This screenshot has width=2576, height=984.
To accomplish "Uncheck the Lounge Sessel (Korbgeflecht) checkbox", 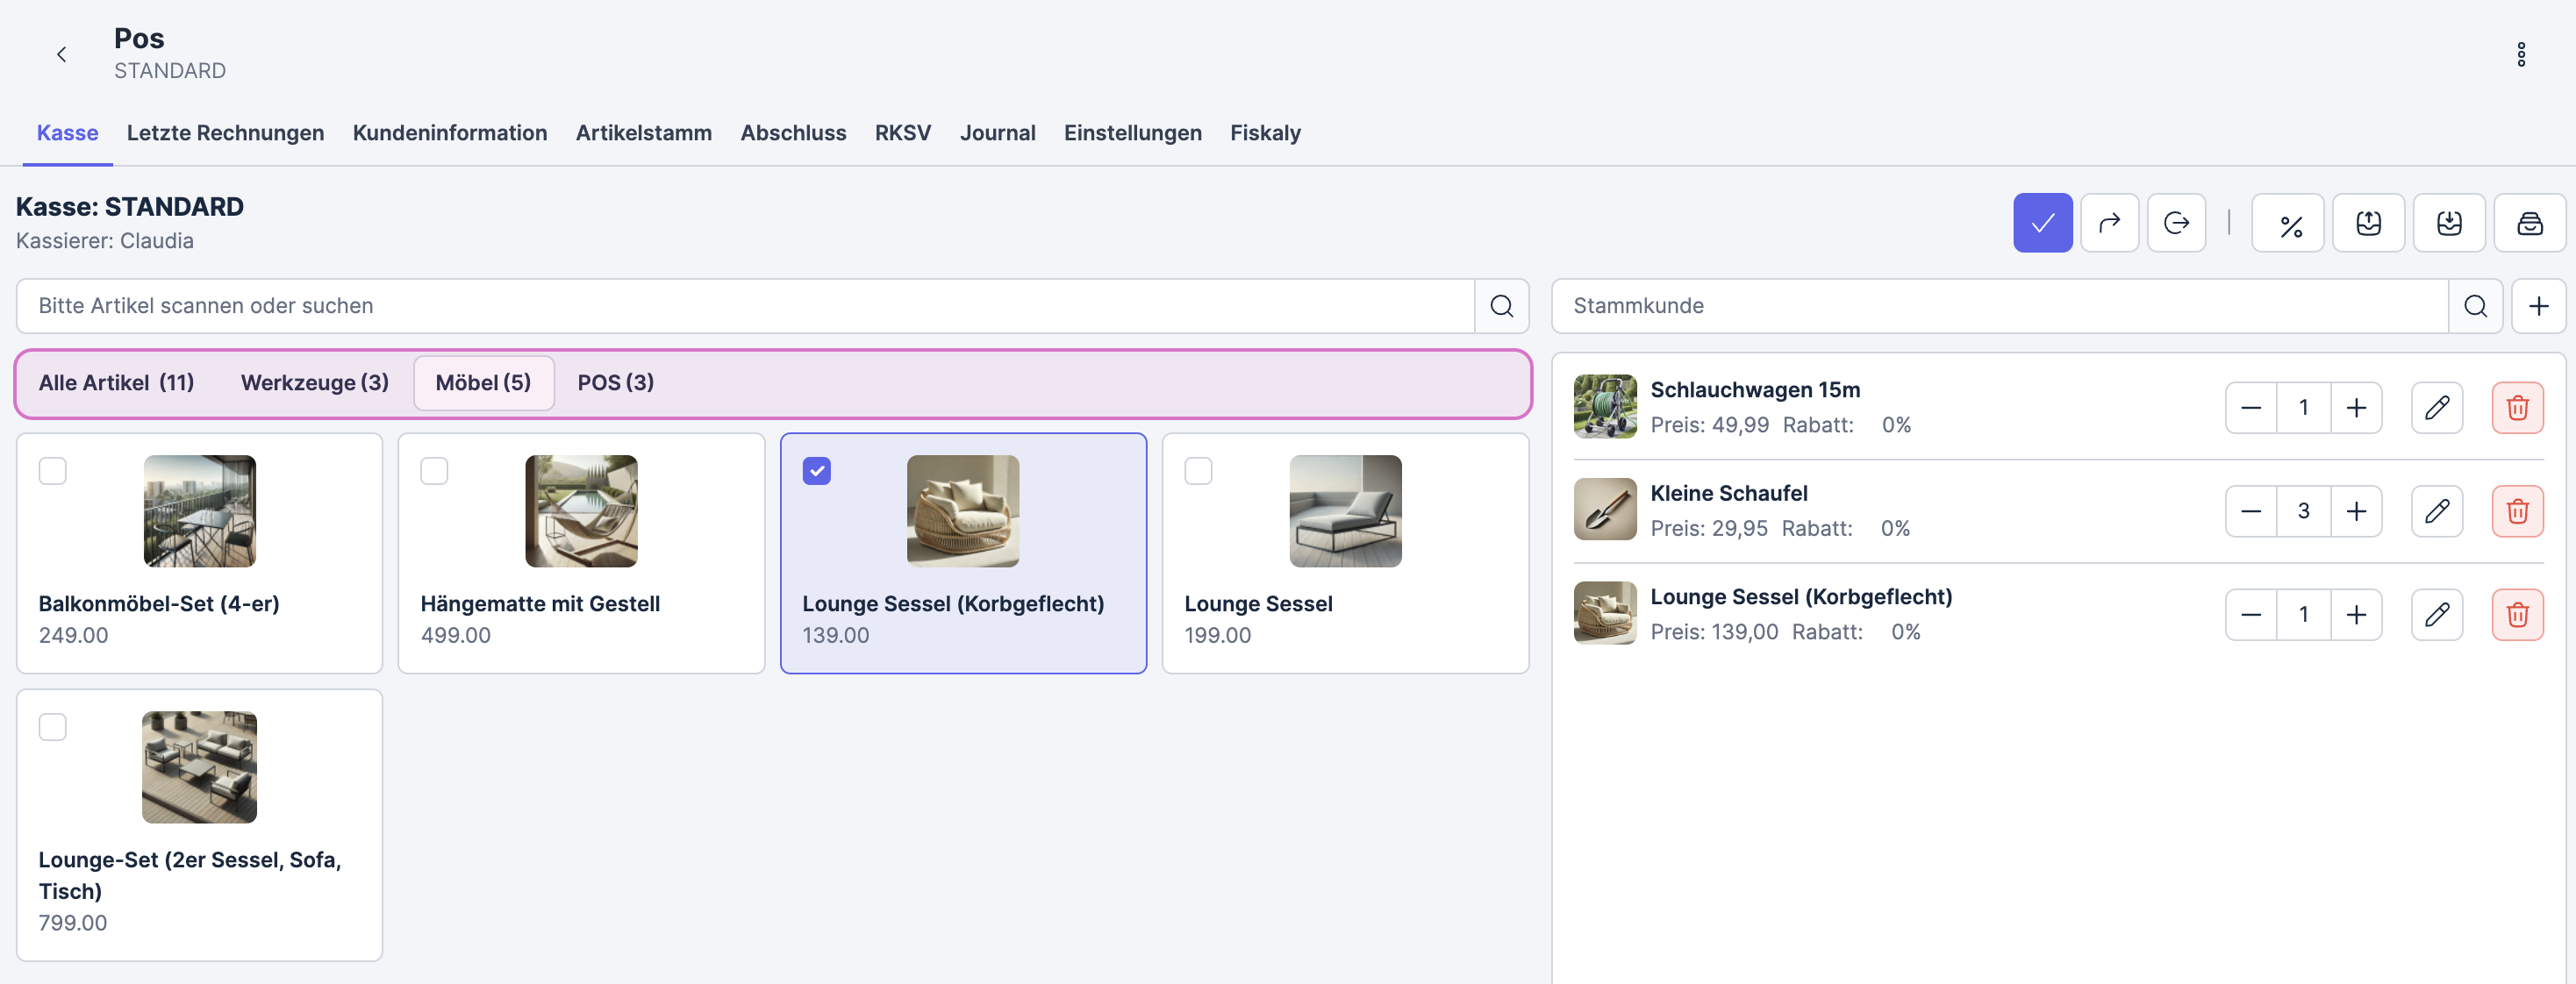I will pos(816,471).
